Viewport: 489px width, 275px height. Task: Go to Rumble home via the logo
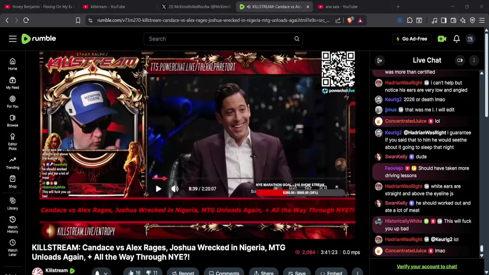39,39
